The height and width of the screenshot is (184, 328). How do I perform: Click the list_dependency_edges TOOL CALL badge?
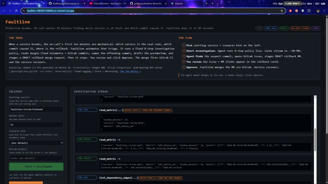(x=87, y=178)
